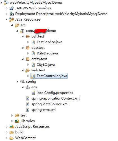Expand the Libraries node
This screenshot has height=141, width=118.
(x=12, y=121)
